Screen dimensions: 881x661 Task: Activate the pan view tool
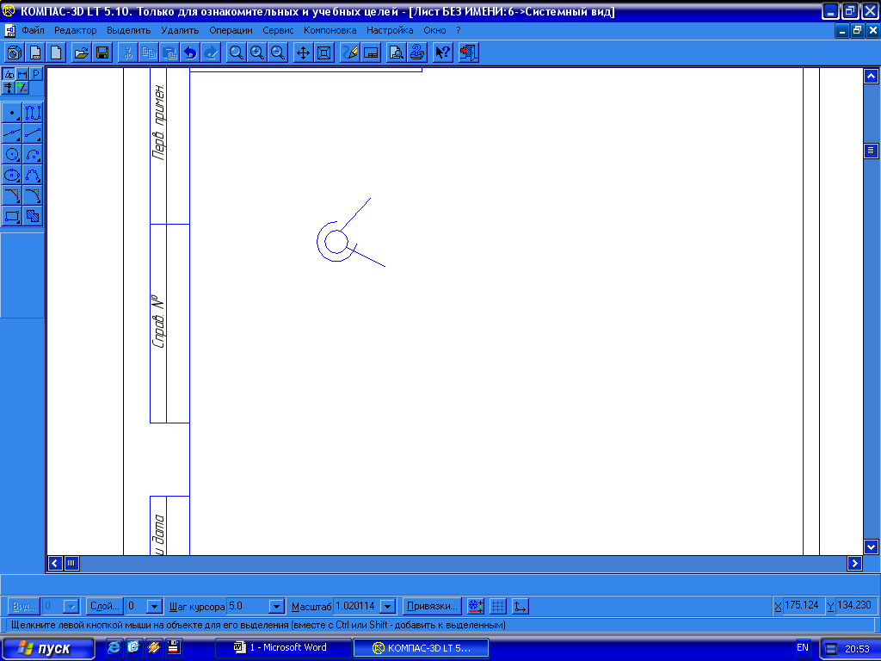coord(303,53)
